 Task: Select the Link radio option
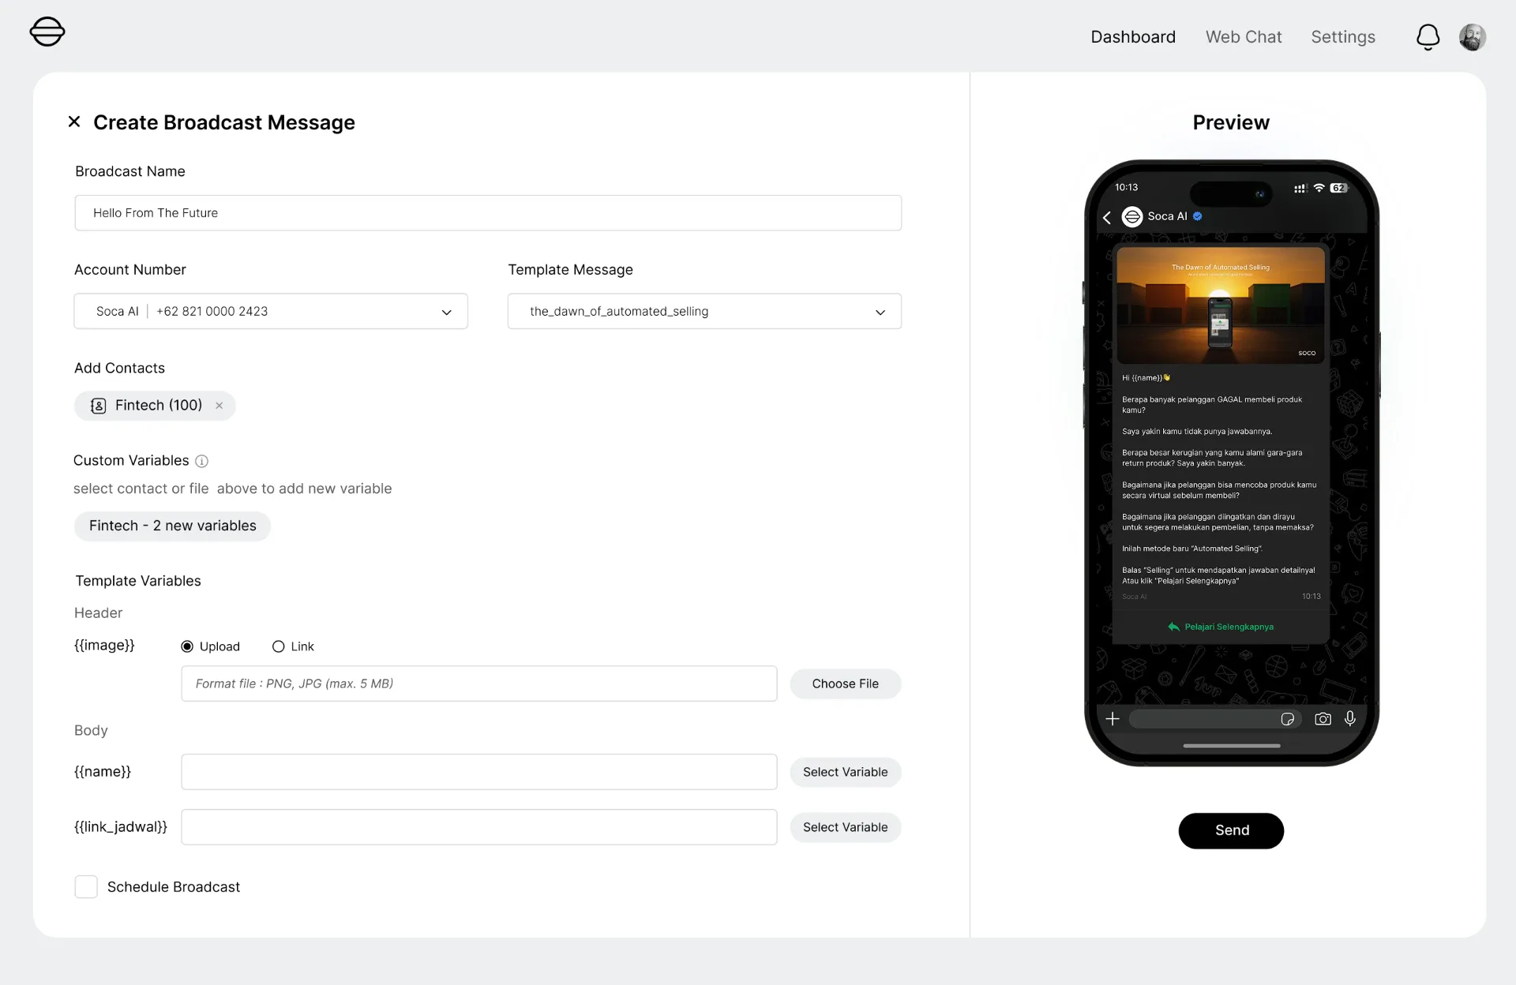[278, 646]
